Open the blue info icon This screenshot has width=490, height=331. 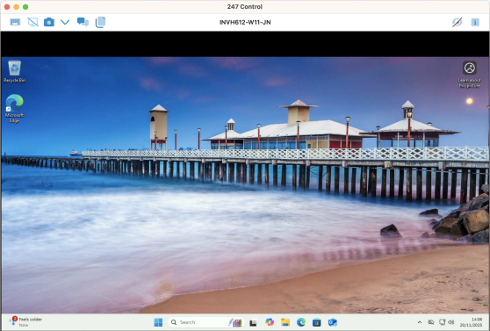point(475,22)
